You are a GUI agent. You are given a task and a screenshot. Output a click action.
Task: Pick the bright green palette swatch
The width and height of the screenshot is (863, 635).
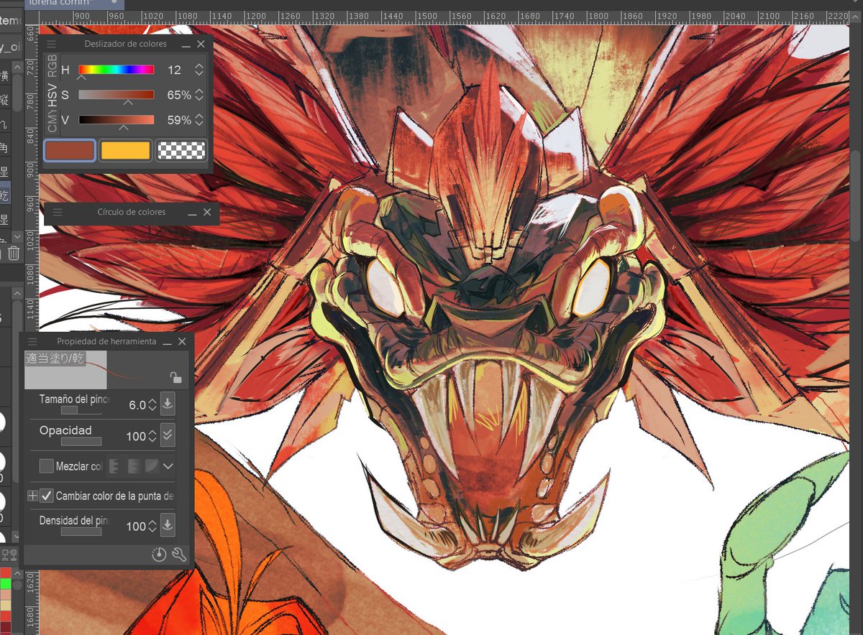coord(5,584)
